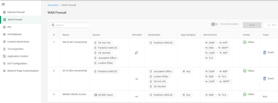Image resolution: width=278 pixels, height=103 pixels.
Task: Click green Allow check icon in rule 1
Action: pyautogui.click(x=245, y=42)
